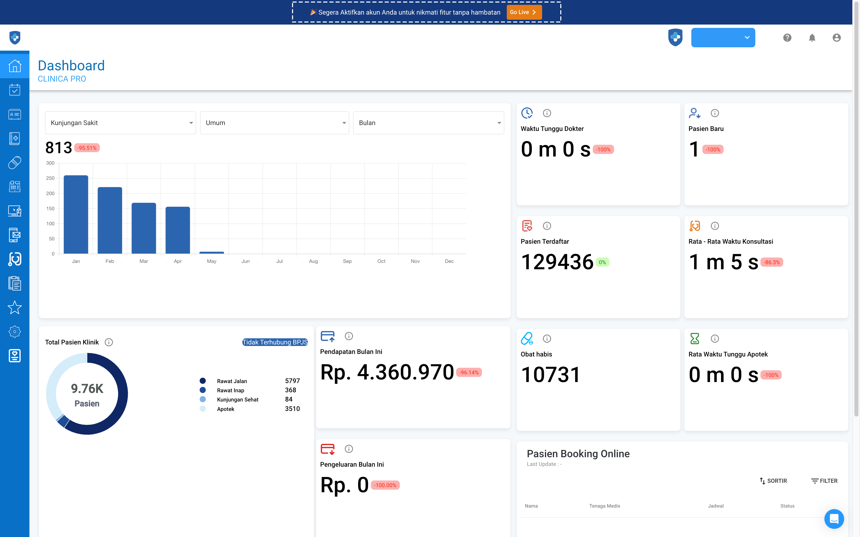The height and width of the screenshot is (537, 860).
Task: Open the settings gear in sidebar
Action: click(15, 332)
